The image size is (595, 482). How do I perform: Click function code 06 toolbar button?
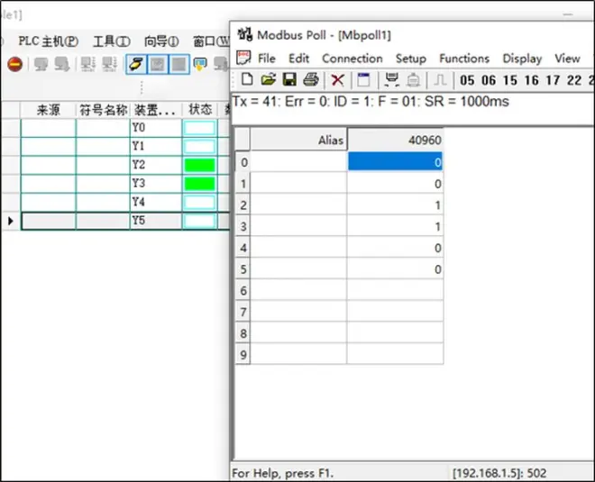tap(489, 80)
